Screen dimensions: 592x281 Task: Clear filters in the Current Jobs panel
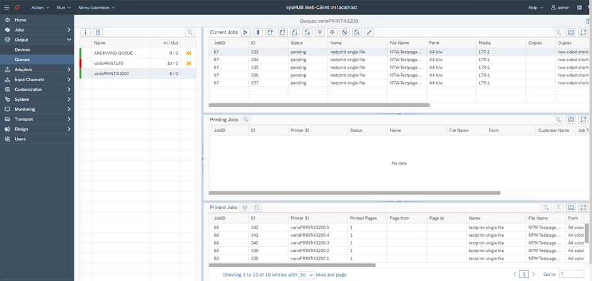559,33
